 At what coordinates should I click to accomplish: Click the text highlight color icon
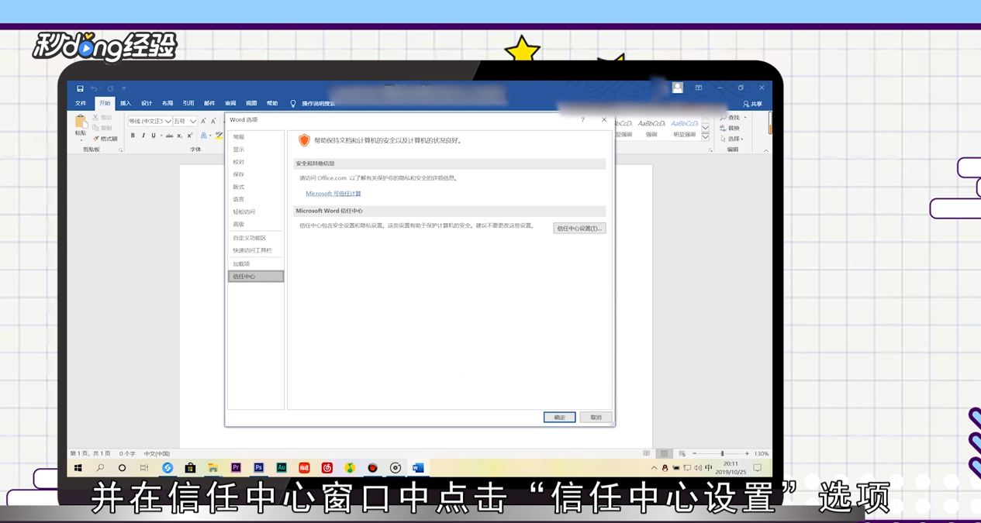(x=219, y=136)
